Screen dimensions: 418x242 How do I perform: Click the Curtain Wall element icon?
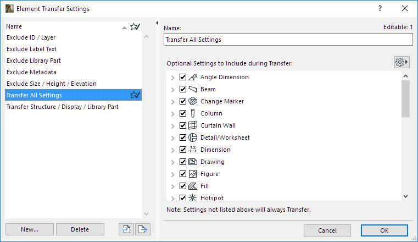tap(193, 125)
